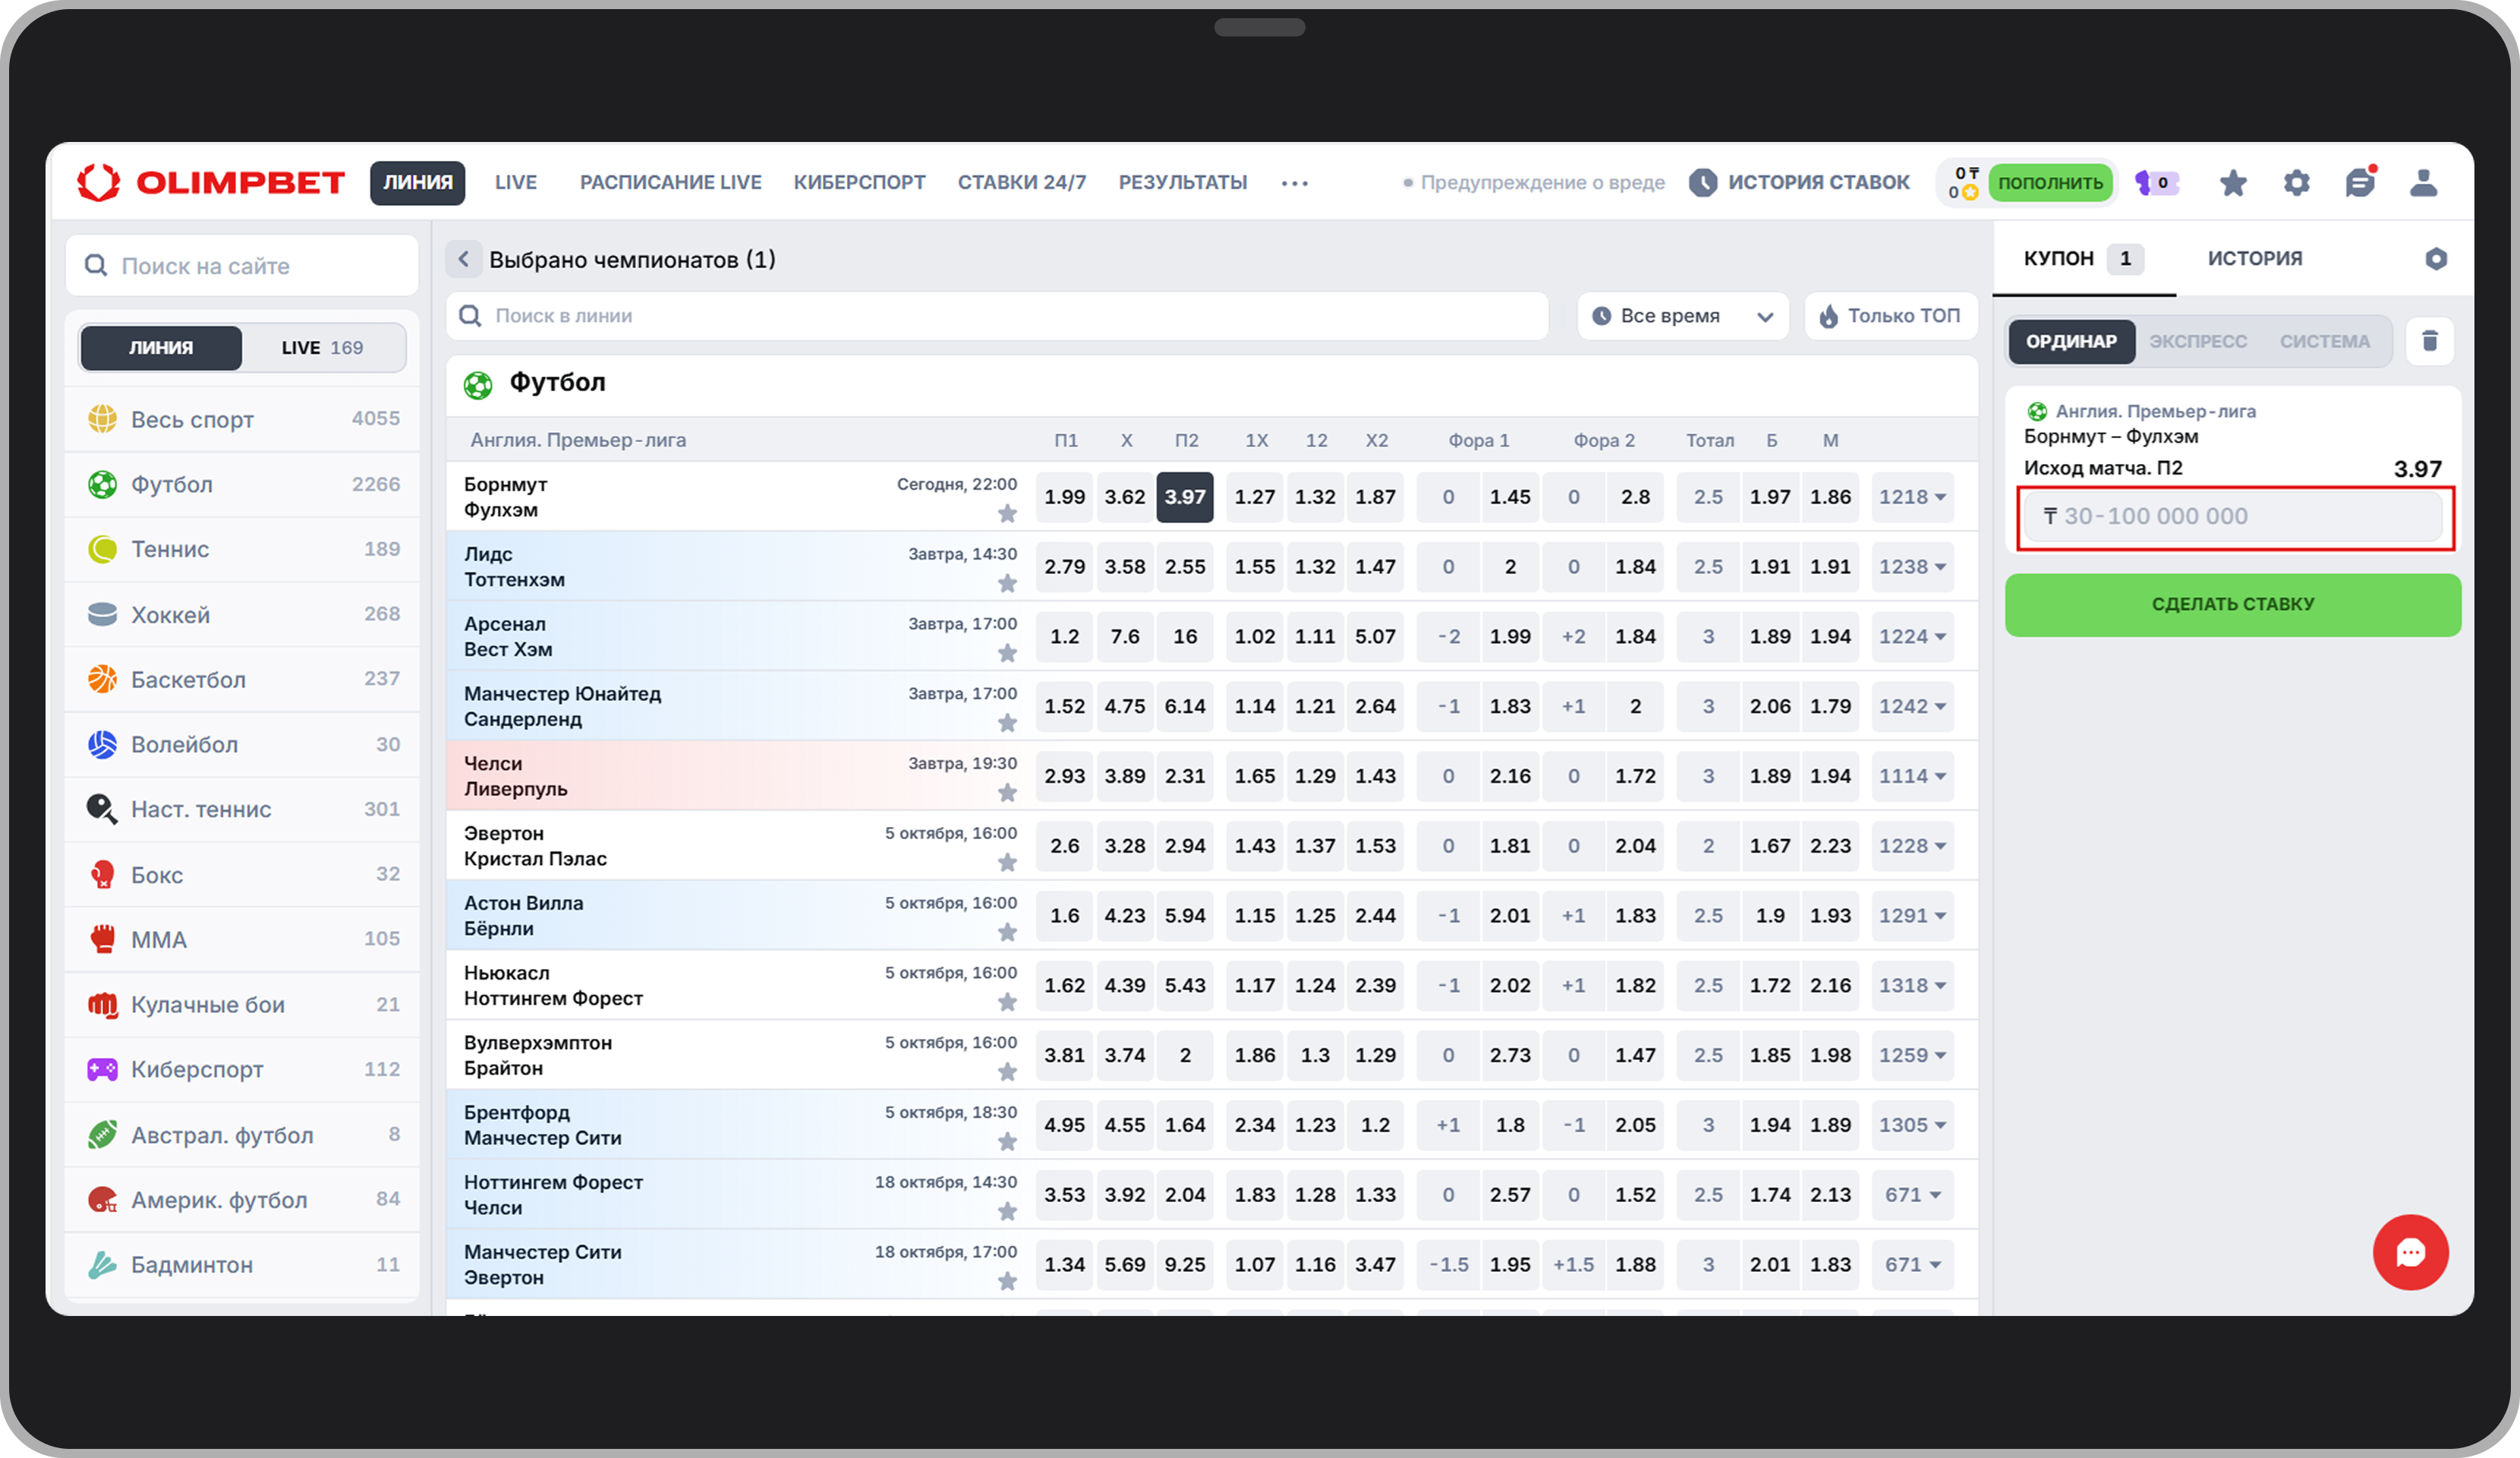2520x1458 pixels.
Task: Open coupon settings hexagon icon
Action: pos(2435,259)
